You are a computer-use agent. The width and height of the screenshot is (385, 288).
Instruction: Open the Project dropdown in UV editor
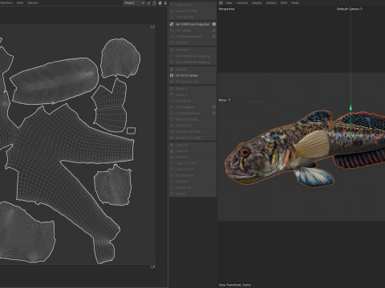(x=134, y=3)
